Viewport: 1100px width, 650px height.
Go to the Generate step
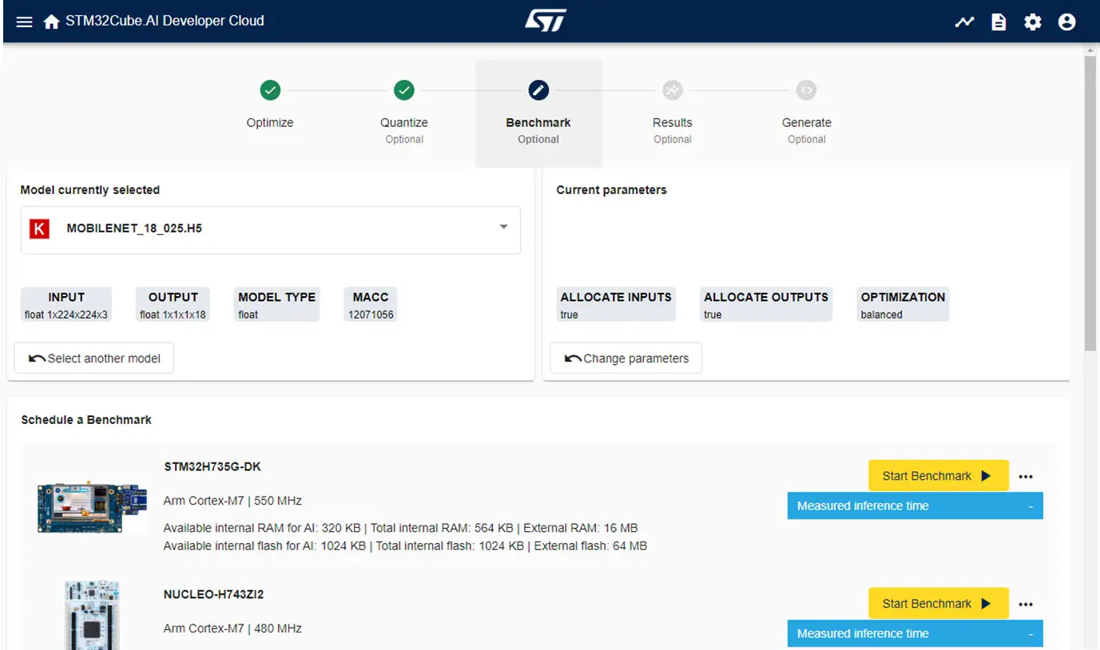point(807,123)
